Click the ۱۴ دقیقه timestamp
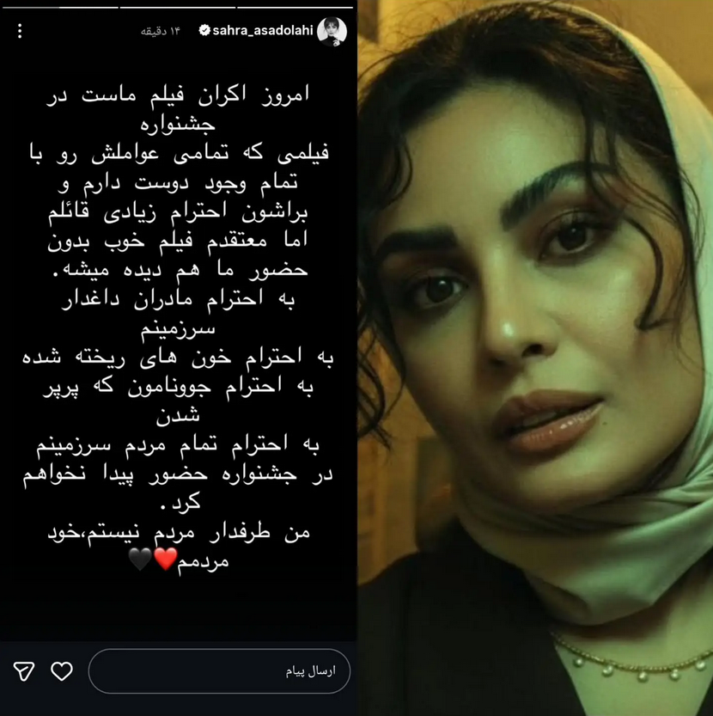This screenshot has height=716, width=713. coord(161,31)
